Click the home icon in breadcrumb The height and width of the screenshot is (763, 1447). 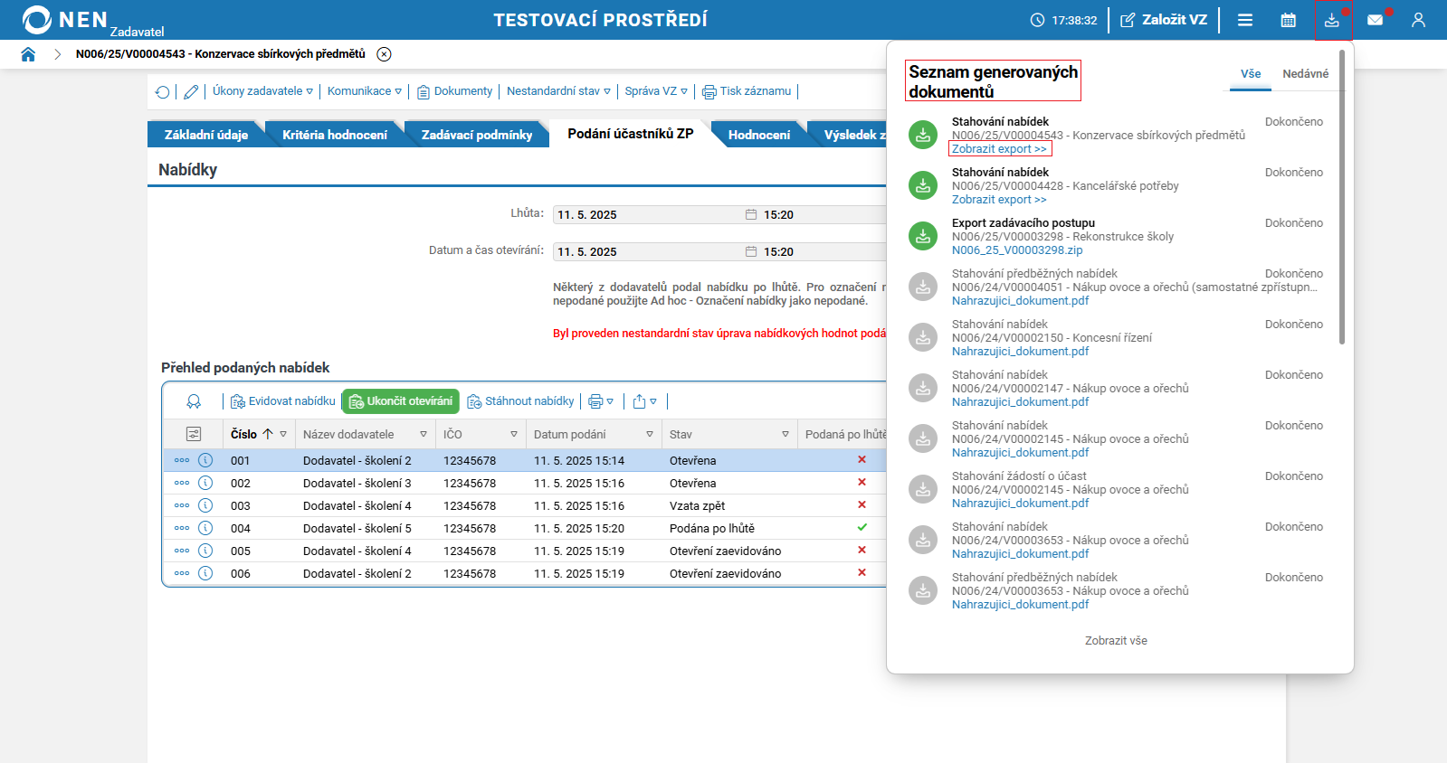click(28, 54)
